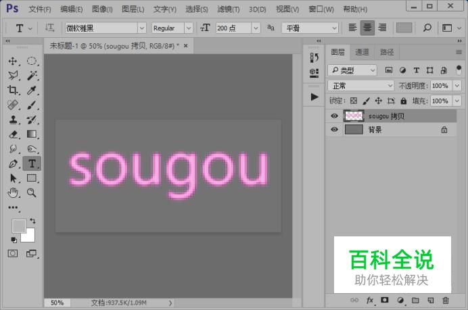This screenshot has height=310, width=468.
Task: Filter layers by pixel layers
Action: click(389, 70)
